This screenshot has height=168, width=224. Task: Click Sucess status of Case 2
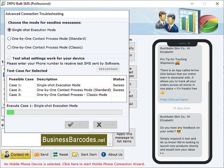coord(118,90)
